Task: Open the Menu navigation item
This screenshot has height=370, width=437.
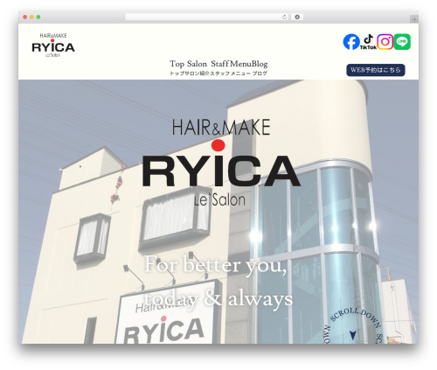Action: 240,67
